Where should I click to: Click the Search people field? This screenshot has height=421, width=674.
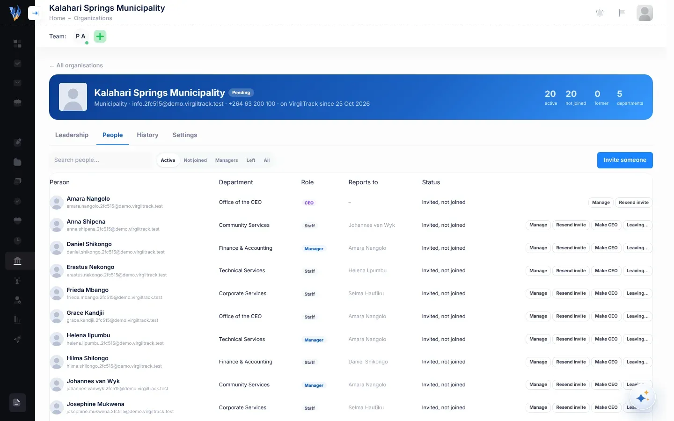[x=101, y=160]
